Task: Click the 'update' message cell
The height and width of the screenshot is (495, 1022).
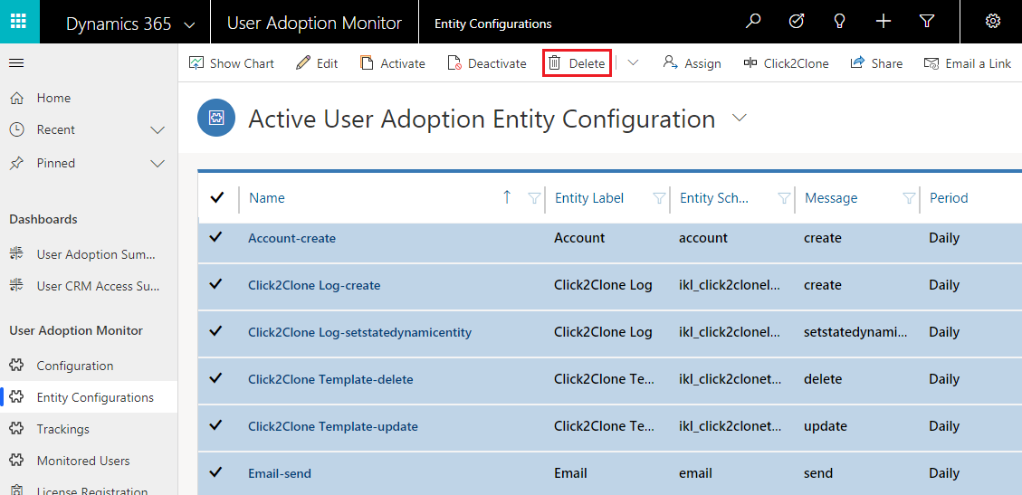Action: 826,426
